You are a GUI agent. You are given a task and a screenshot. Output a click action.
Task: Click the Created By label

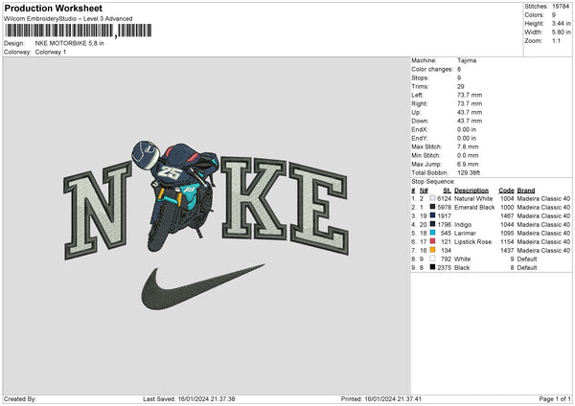pyautogui.click(x=20, y=398)
